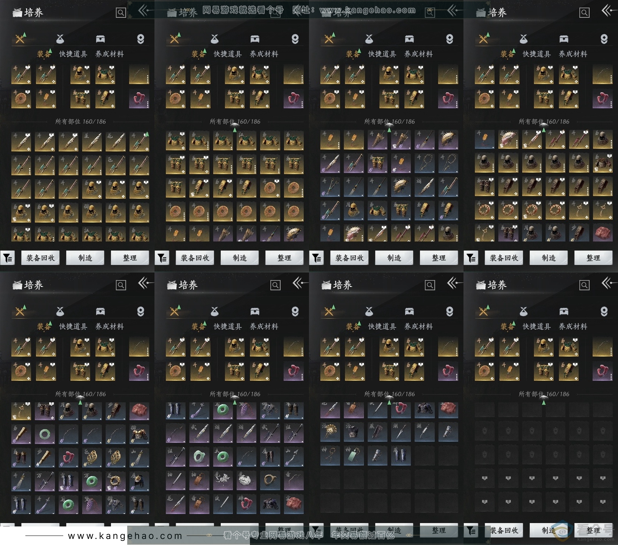Select equipped jade disc slot in first panel

[21, 99]
